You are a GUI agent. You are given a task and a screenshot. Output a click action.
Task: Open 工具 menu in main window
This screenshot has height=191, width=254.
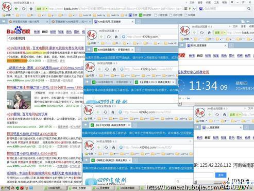coord(216,3)
